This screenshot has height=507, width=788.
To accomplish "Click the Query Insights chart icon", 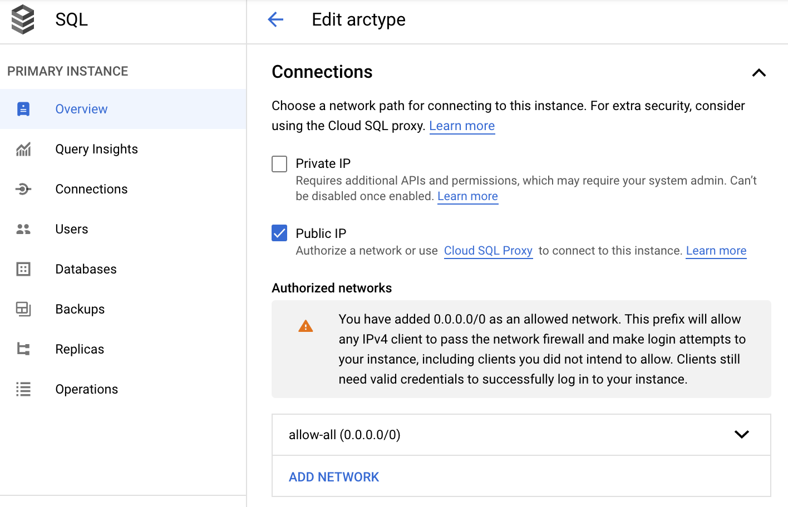I will (23, 149).
